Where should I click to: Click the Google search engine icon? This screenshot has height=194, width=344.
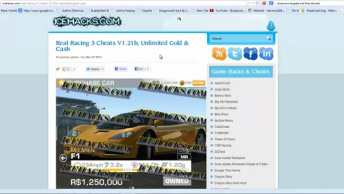[271, 3]
